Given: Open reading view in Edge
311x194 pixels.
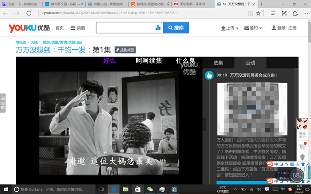Looking at the screenshot, I should pos(250,13).
